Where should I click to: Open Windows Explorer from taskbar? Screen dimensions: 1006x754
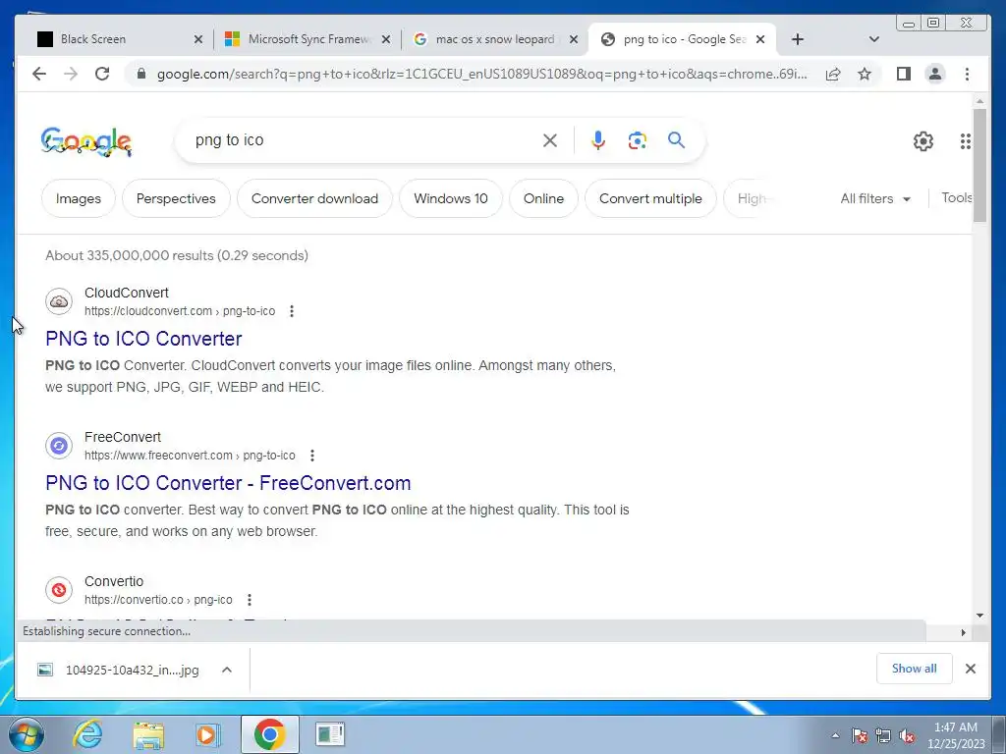pyautogui.click(x=148, y=734)
